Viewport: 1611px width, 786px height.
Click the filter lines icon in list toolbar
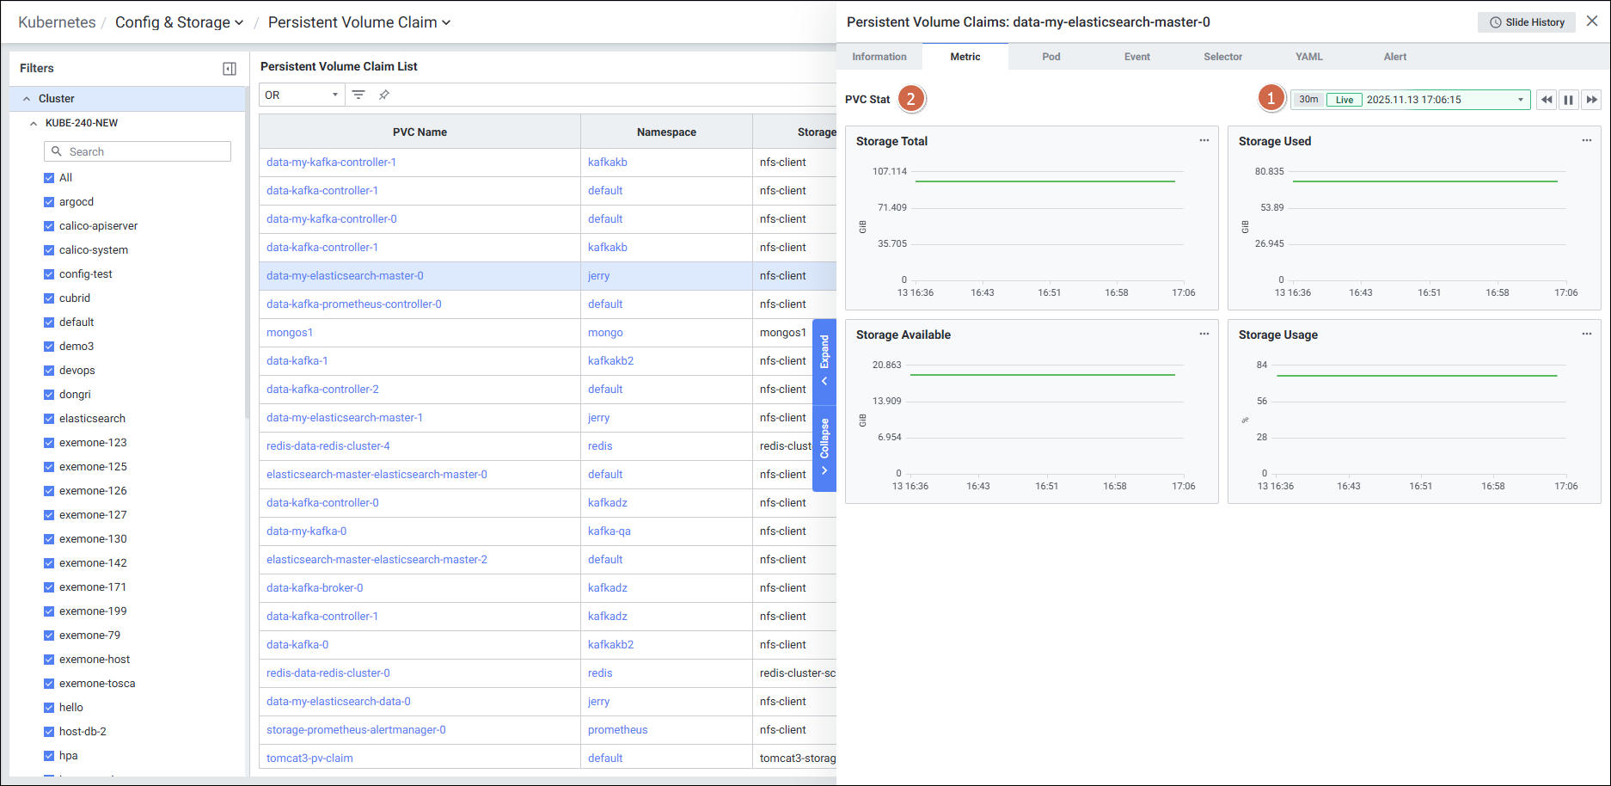click(358, 95)
